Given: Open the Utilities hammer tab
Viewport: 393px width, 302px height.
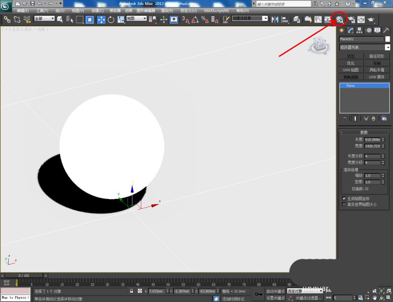Looking at the screenshot, I should (x=386, y=31).
